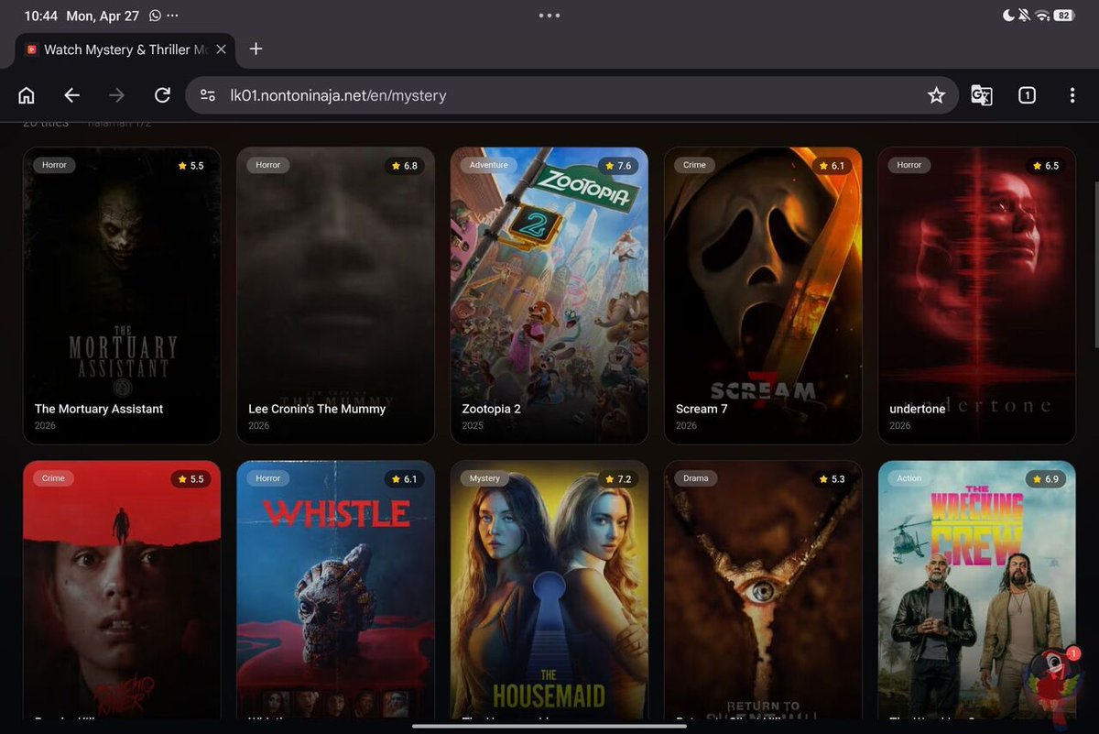The width and height of the screenshot is (1099, 734).
Task: Click Horror tag on Whistle card
Action: coord(268,478)
